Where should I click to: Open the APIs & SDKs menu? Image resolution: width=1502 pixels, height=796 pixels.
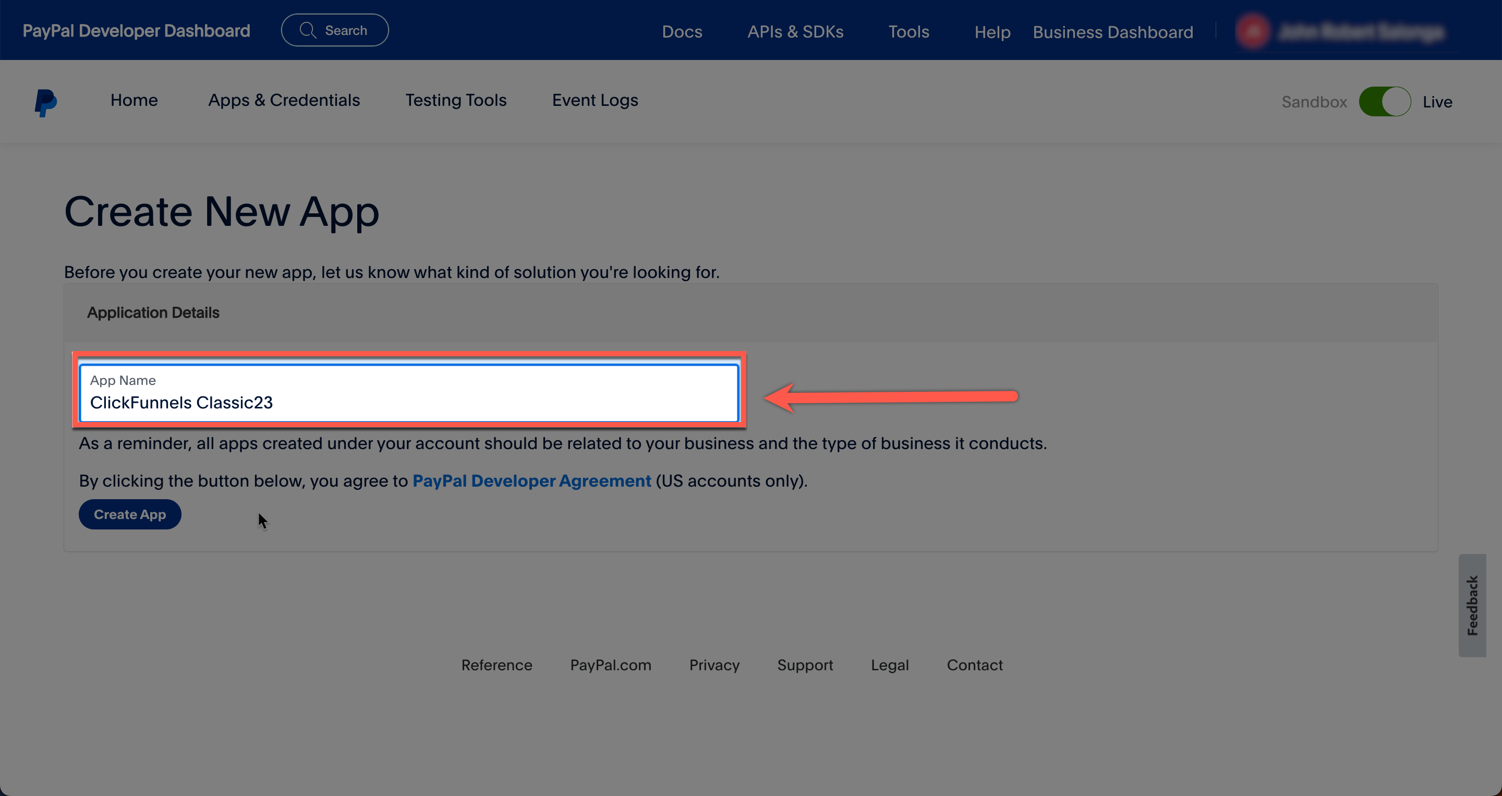[x=795, y=31]
